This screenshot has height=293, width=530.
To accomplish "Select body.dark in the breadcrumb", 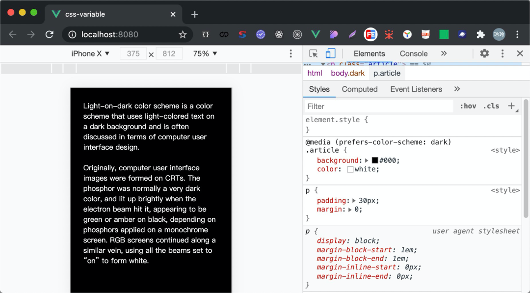I will (347, 73).
